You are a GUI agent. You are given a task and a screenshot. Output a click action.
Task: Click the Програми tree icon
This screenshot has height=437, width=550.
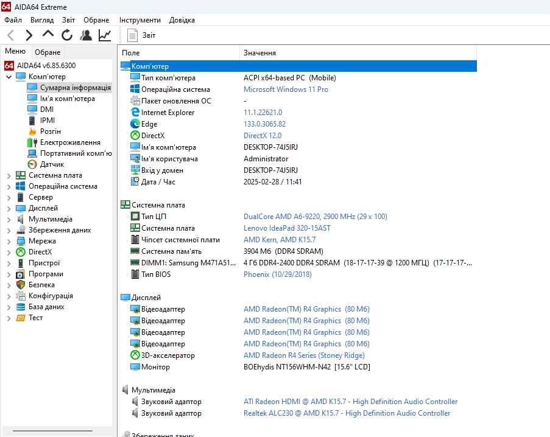21,274
